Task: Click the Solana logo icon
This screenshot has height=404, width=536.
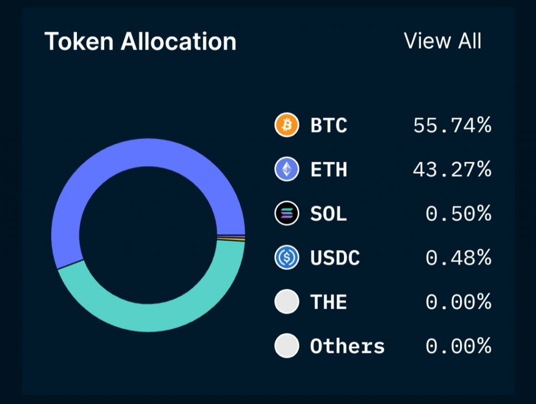Action: coord(287,214)
